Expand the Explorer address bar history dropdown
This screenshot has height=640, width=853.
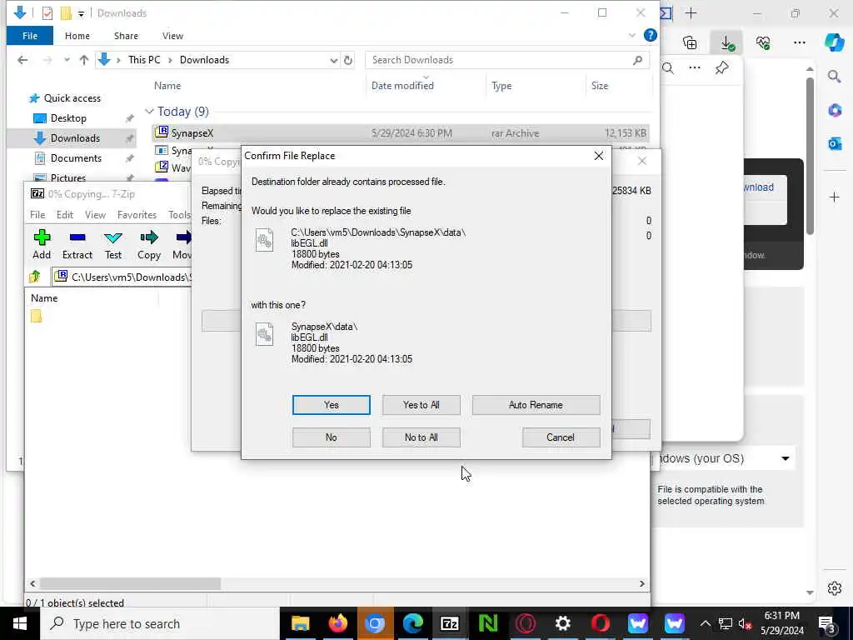pos(333,60)
